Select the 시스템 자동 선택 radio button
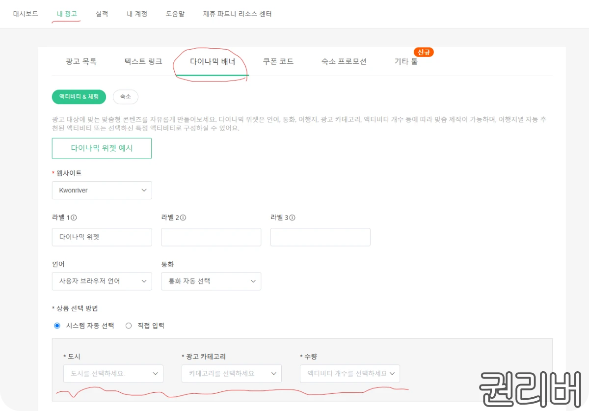Screen dimensions: 589x411 click(x=57, y=326)
